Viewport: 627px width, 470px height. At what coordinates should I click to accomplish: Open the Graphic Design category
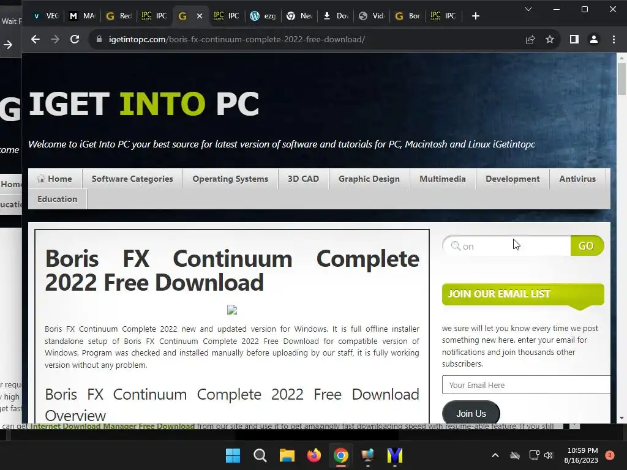[369, 179]
